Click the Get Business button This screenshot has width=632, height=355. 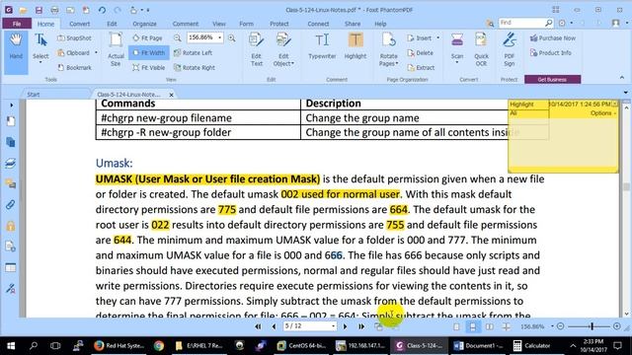(552, 79)
